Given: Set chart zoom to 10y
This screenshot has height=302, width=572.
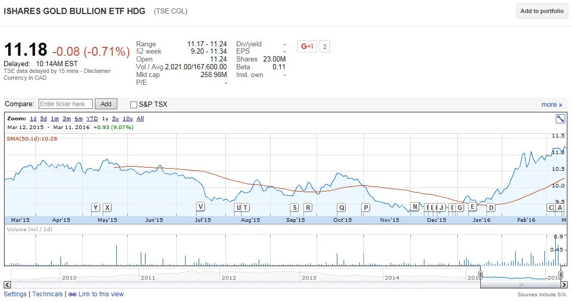Looking at the screenshot, I should click(128, 118).
